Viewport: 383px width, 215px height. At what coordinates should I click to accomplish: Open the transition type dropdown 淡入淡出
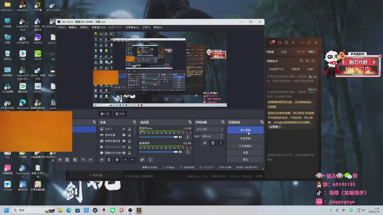210,129
